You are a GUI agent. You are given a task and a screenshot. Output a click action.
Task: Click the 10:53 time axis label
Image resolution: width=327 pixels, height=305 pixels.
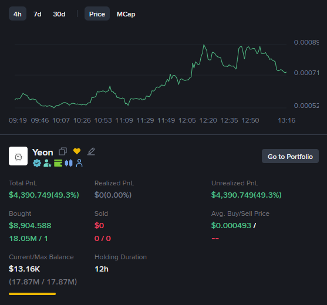point(103,120)
